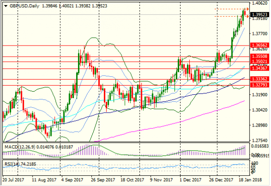This screenshot has width=271, height=186.
Task: Click the 1.28980 price scale value
Action: (260, 125)
